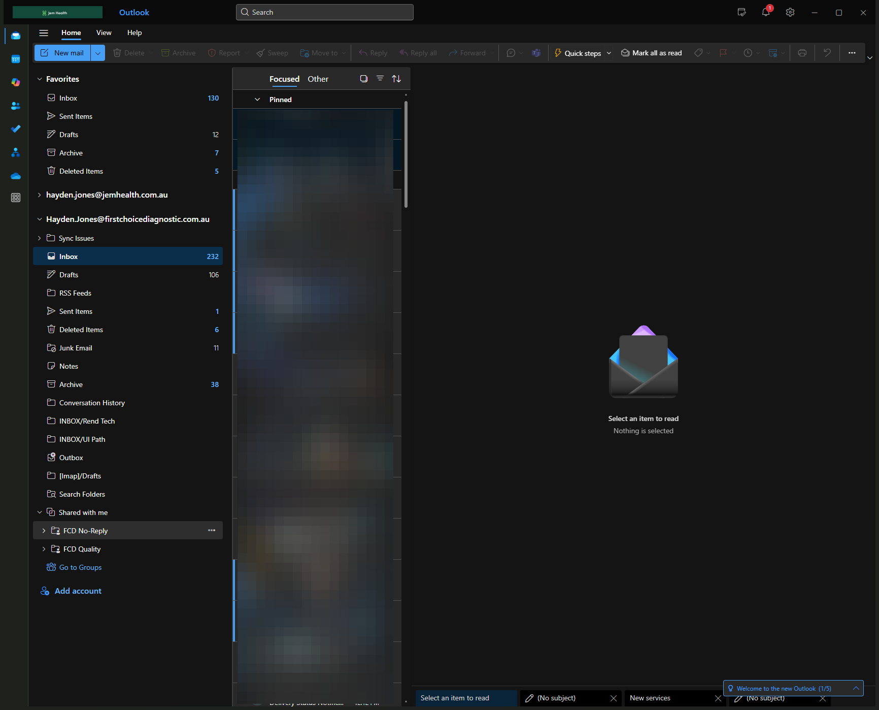Open the Outbox folder
Screen dimensions: 879x710
[128, 458]
